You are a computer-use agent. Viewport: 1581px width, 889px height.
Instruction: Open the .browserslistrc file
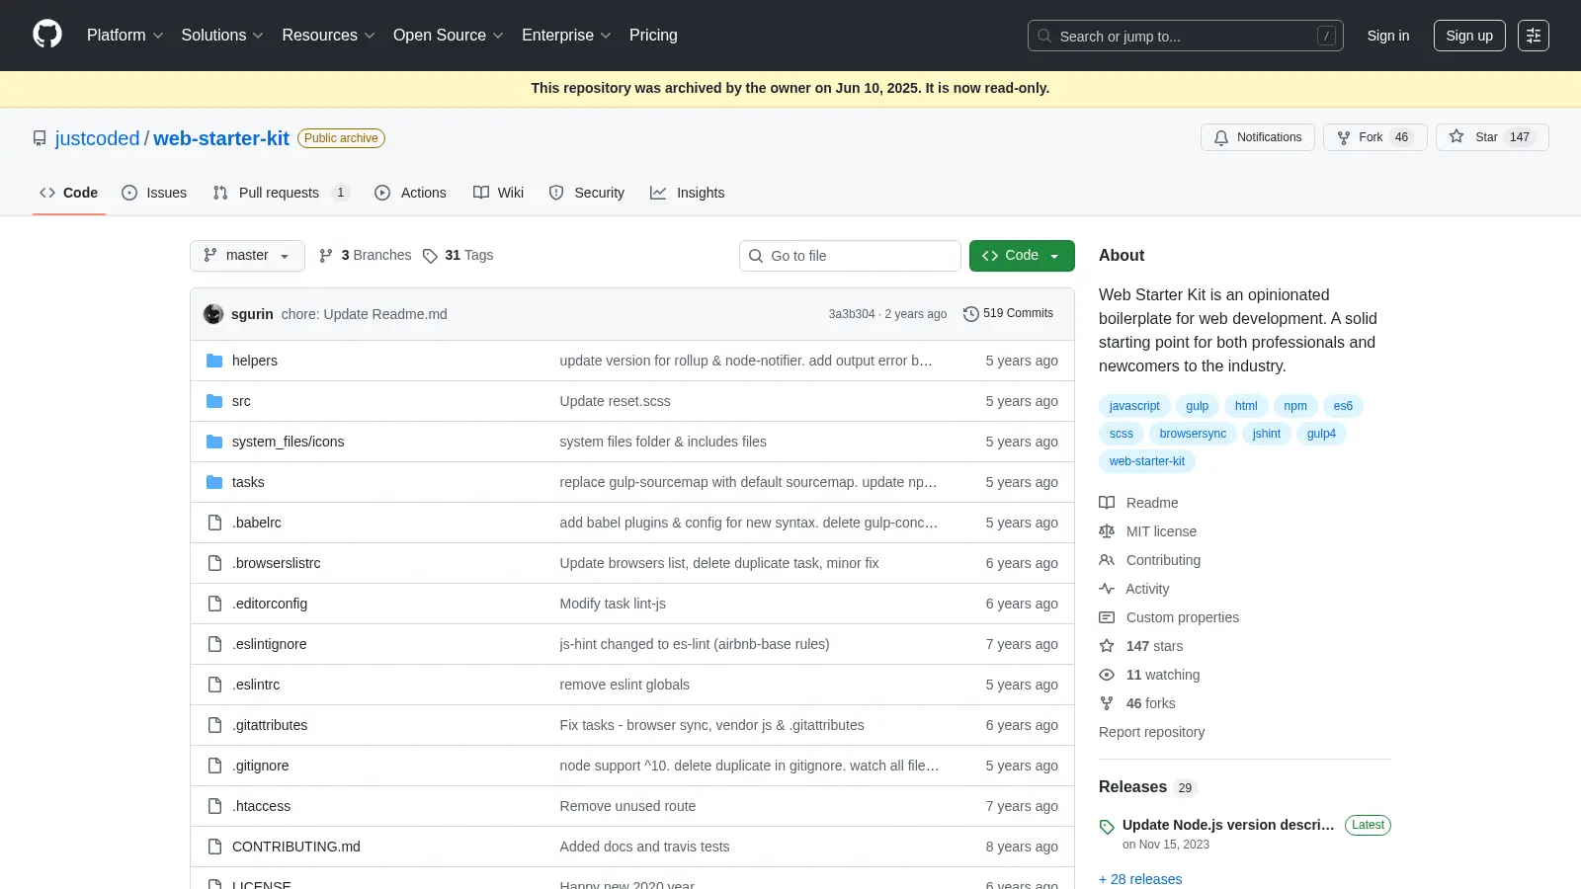click(x=277, y=563)
